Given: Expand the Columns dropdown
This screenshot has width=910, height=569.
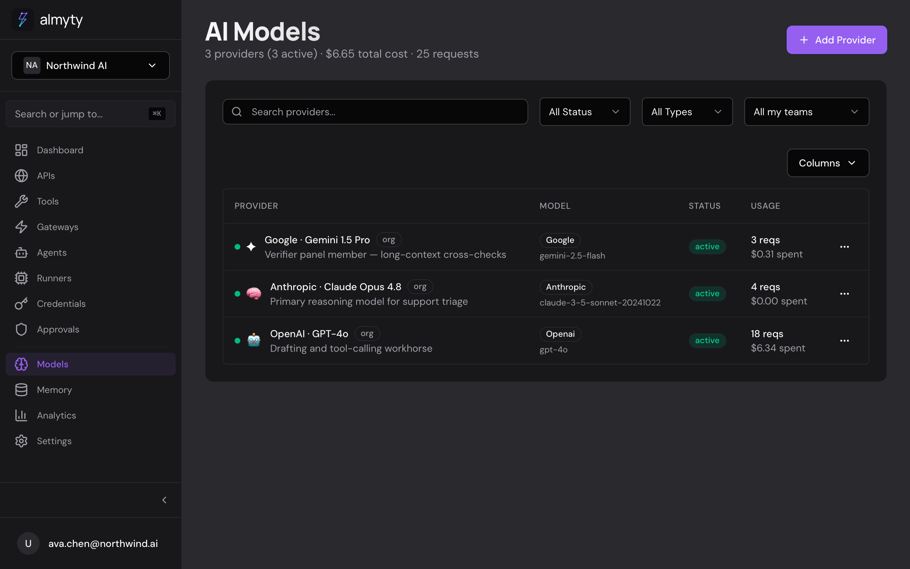Looking at the screenshot, I should pyautogui.click(x=828, y=163).
